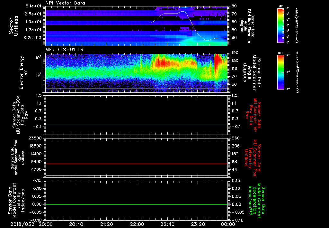Click the '190' scanner angle tick label

coord(236,53)
